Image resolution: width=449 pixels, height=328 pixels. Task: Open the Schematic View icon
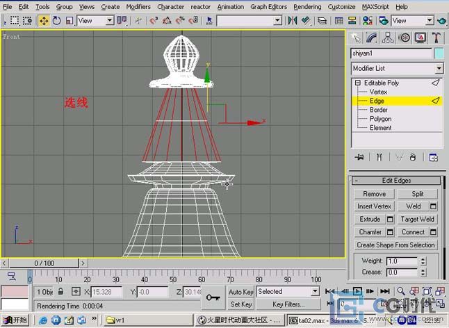(352, 21)
